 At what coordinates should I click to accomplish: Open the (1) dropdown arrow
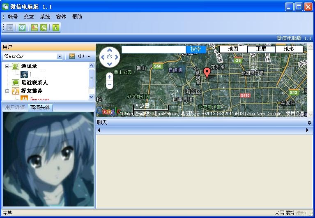[x=89, y=56]
